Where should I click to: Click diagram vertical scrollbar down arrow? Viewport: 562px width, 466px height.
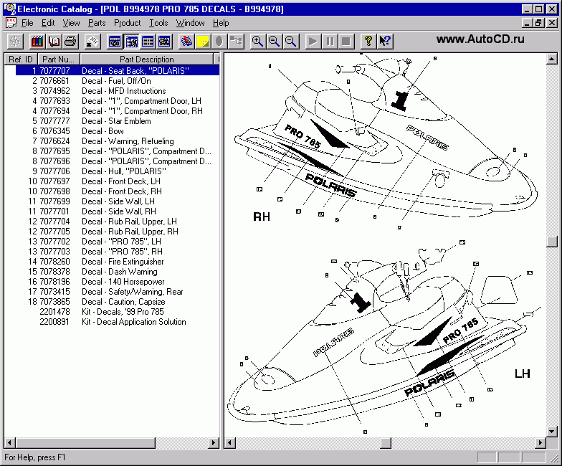click(552, 432)
